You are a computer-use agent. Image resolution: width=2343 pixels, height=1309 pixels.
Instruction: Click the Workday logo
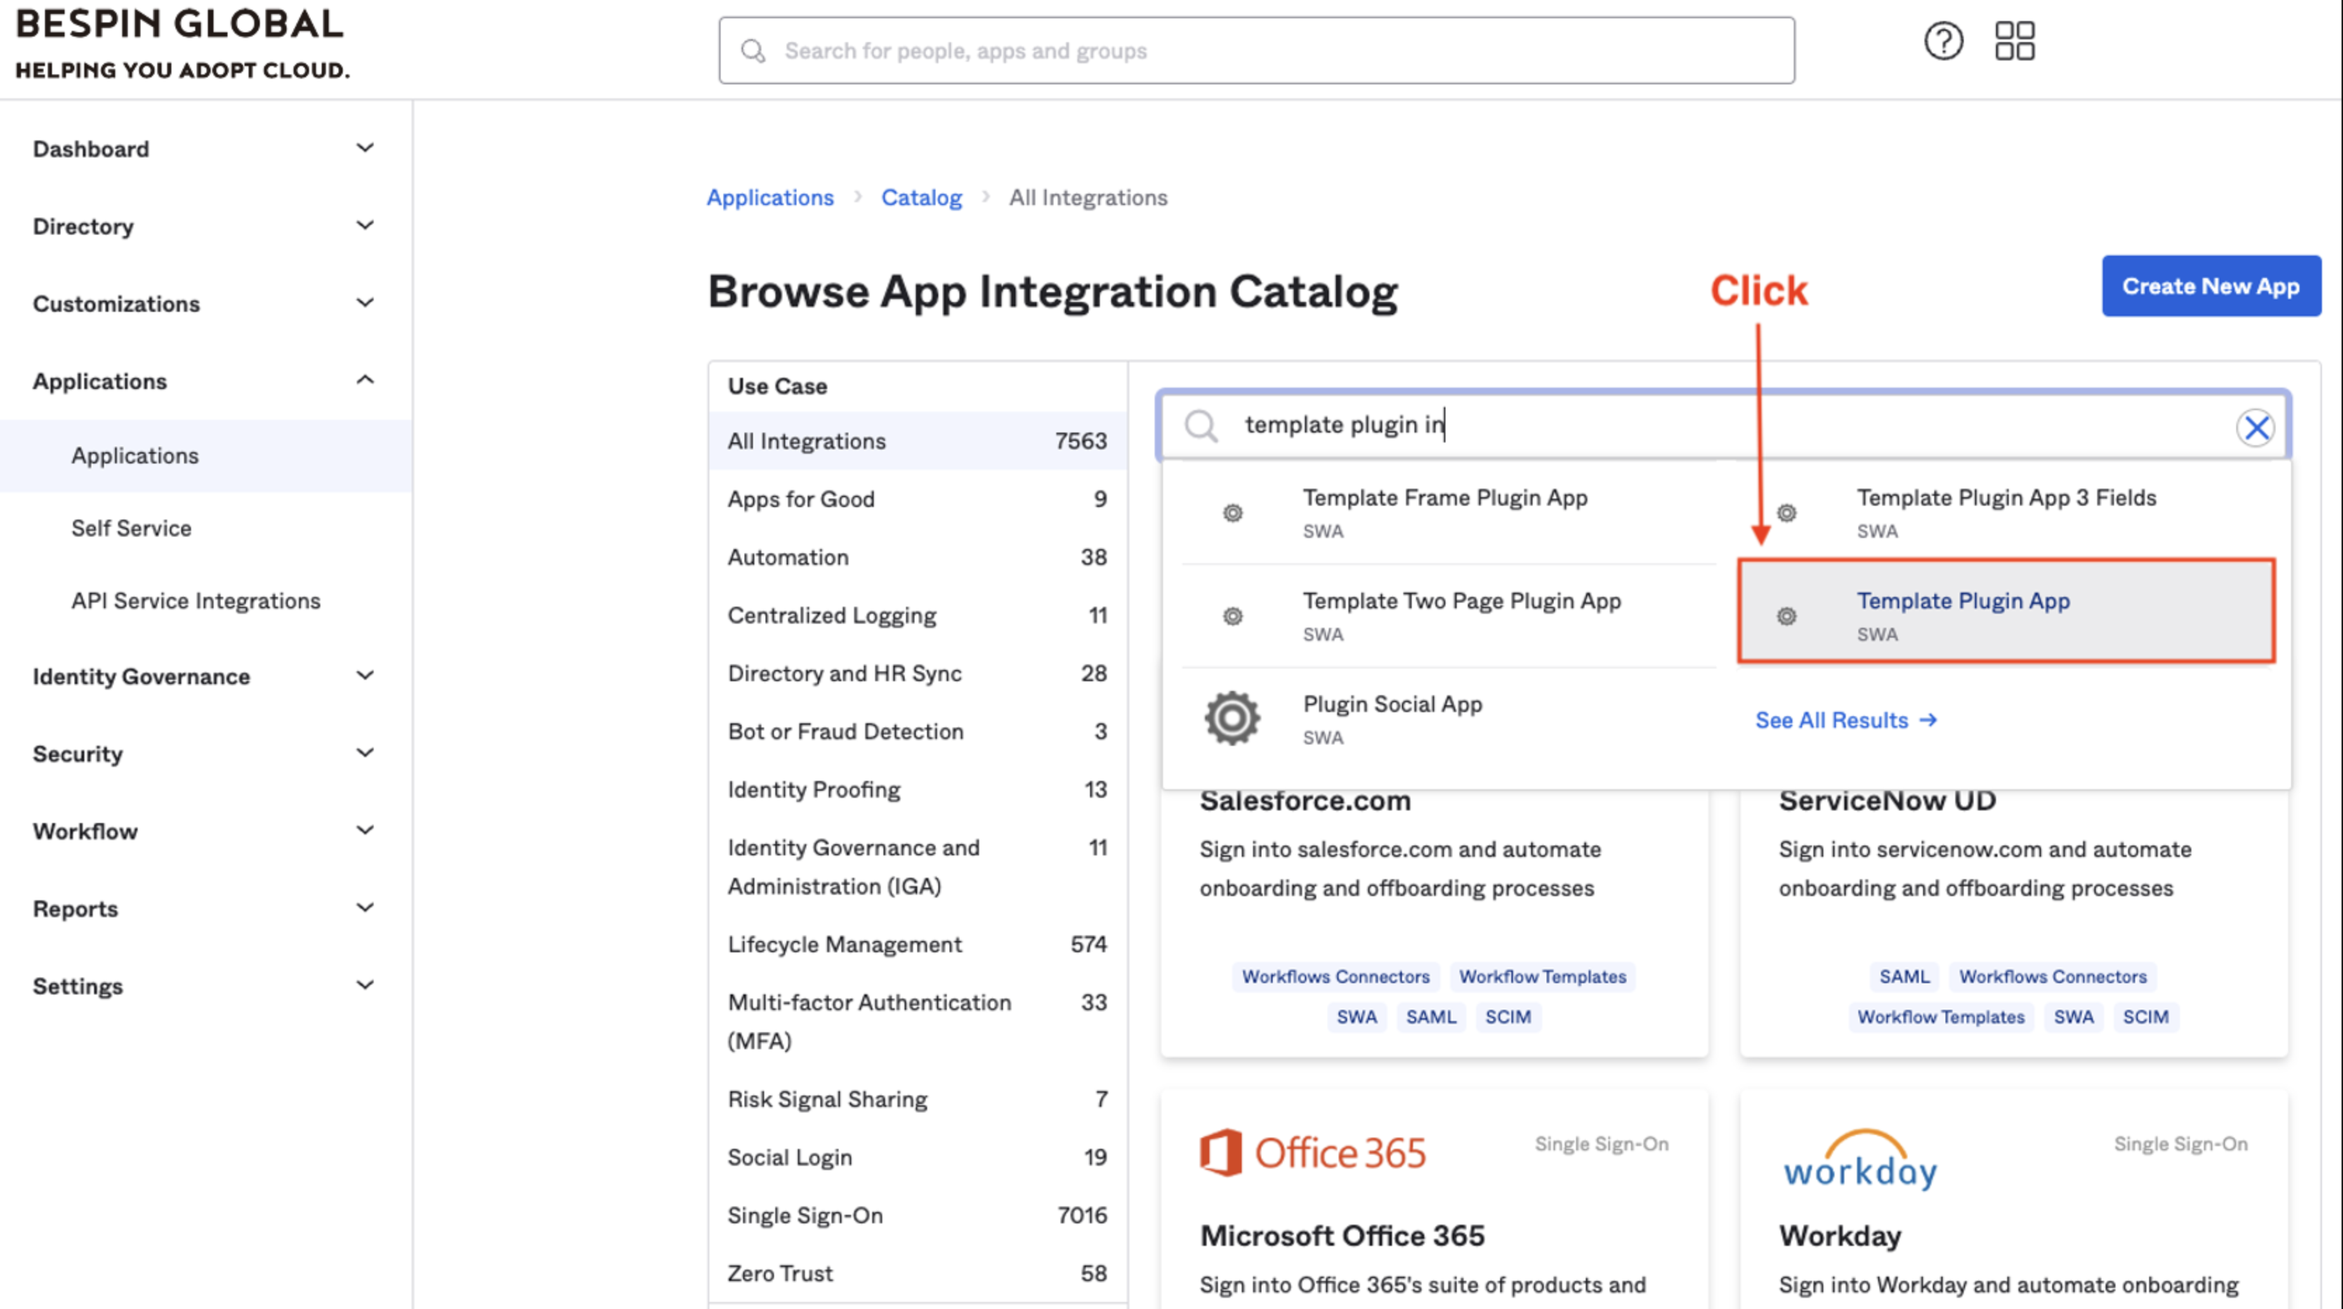[1859, 1161]
